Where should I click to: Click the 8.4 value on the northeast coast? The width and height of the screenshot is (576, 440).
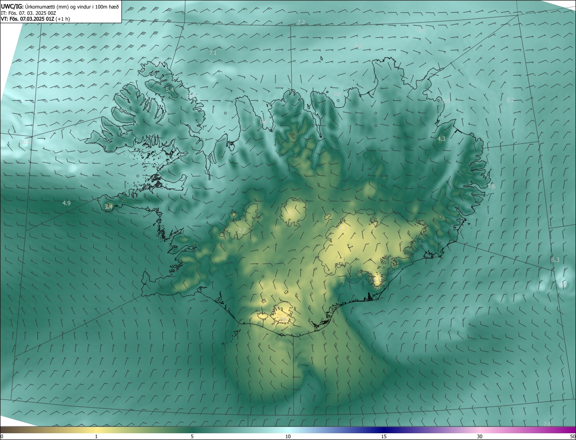(x=446, y=101)
